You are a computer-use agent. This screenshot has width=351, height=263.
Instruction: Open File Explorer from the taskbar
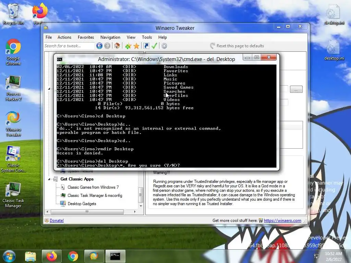click(31, 256)
